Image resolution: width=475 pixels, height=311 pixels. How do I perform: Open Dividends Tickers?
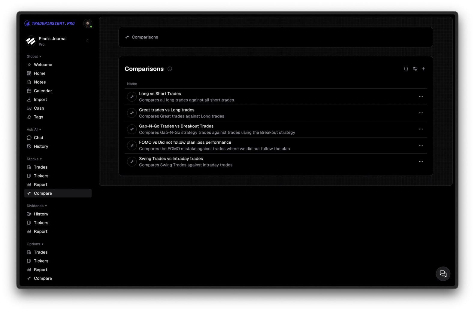pyautogui.click(x=58, y=223)
